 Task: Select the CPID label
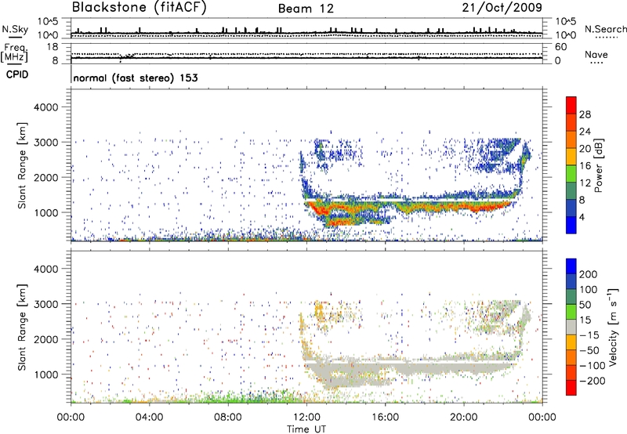pyautogui.click(x=17, y=74)
